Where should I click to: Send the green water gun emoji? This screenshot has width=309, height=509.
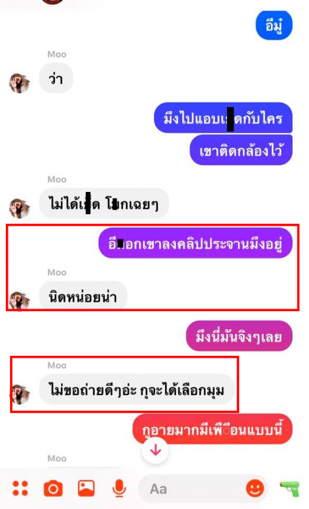290,489
